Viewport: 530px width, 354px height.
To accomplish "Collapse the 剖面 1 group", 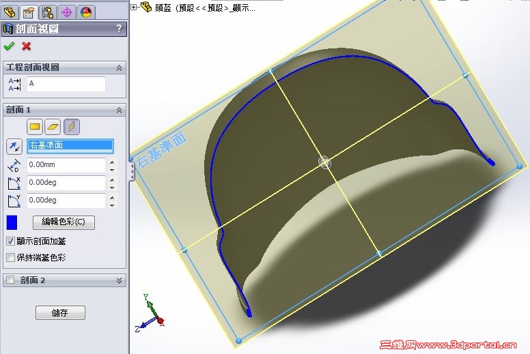I will point(119,110).
